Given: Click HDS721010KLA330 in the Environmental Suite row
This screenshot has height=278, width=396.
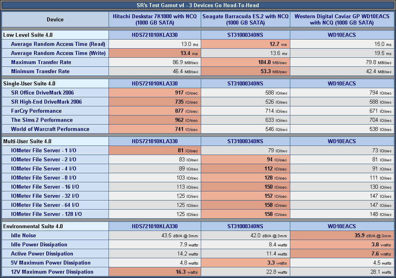Looking at the screenshot, I should pyautogui.click(x=154, y=226).
